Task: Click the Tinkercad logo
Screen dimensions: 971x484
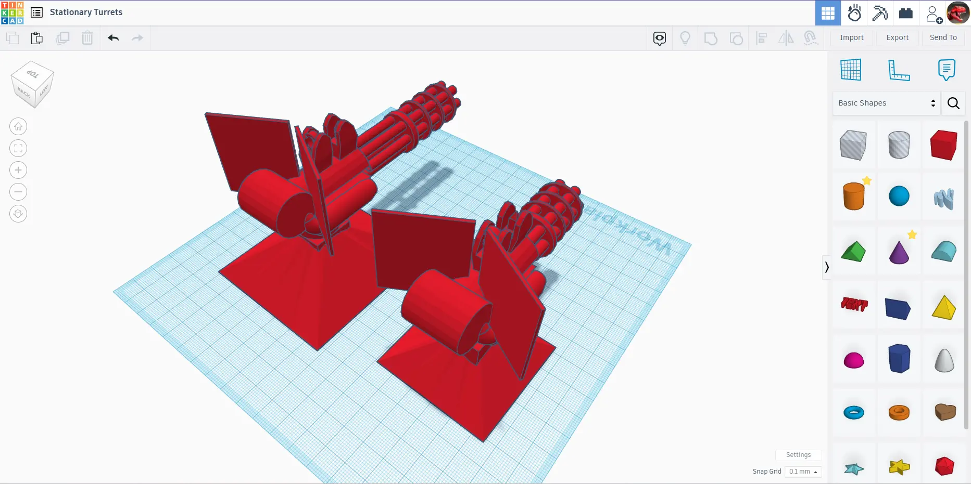Action: (x=12, y=12)
